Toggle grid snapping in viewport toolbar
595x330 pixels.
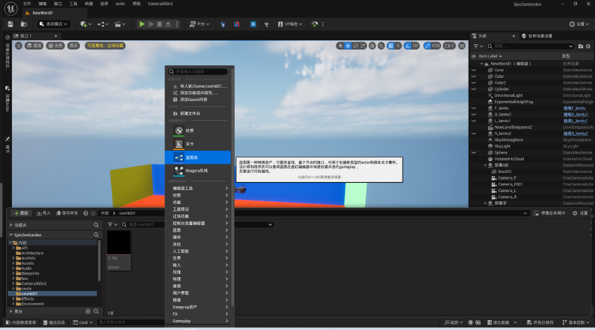pos(391,46)
